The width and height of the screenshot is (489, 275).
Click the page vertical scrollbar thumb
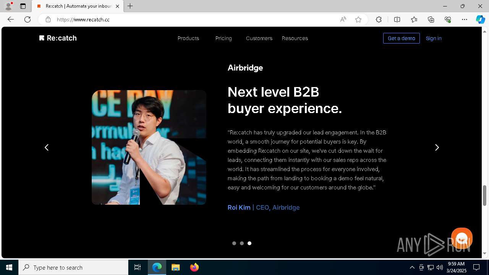click(485, 195)
